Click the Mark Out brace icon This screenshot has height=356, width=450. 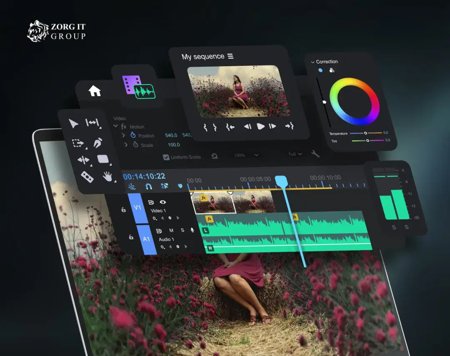[x=215, y=127]
